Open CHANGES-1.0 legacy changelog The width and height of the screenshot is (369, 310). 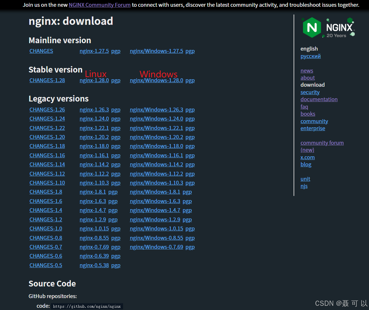[45, 228]
